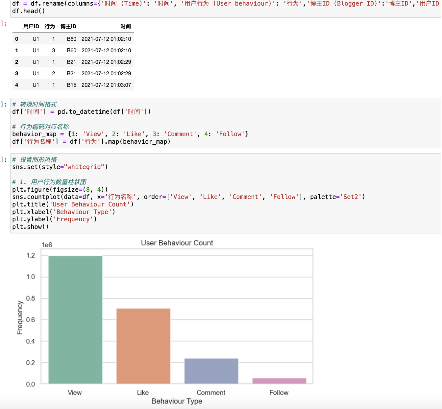The image size is (442, 409).
Task: Click the 01:02:10 timestamp in row 1
Action: point(106,50)
